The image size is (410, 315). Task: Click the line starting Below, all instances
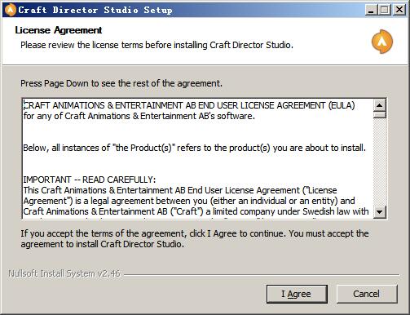coord(195,148)
